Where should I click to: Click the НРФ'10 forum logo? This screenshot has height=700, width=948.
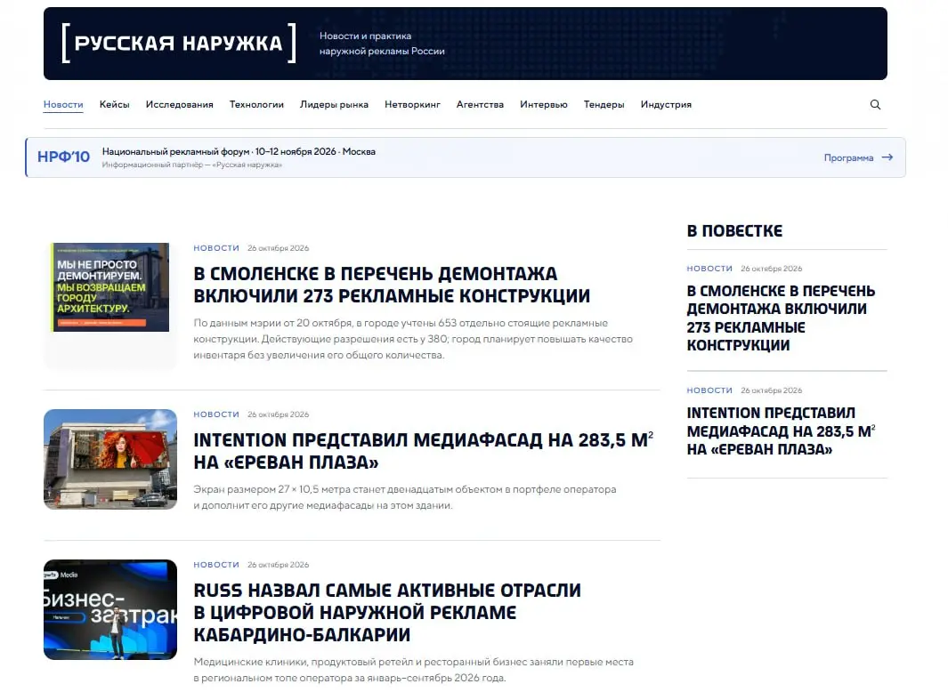pyautogui.click(x=63, y=157)
